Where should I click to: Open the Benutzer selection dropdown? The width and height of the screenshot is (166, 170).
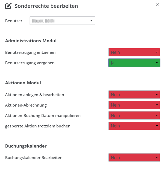(x=62, y=21)
